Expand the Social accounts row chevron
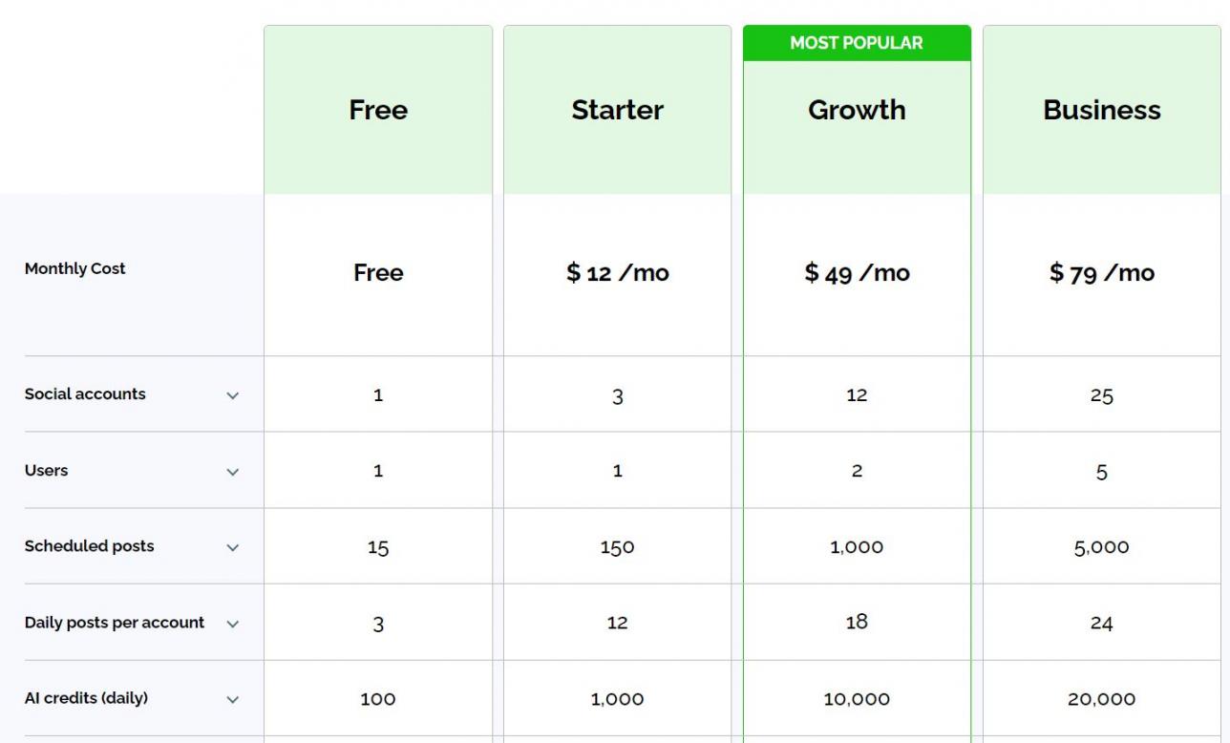 click(x=232, y=395)
